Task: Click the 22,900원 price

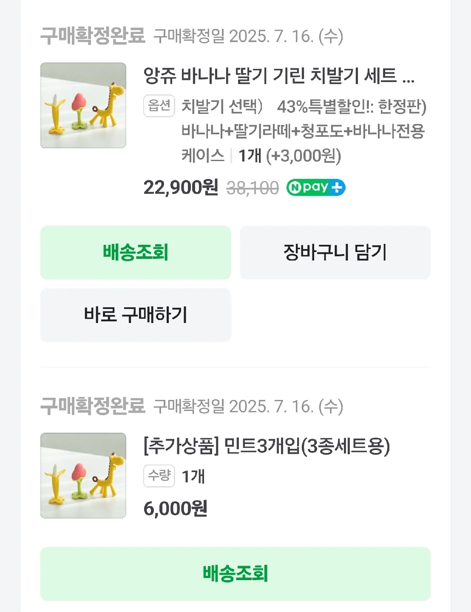Action: coord(181,187)
